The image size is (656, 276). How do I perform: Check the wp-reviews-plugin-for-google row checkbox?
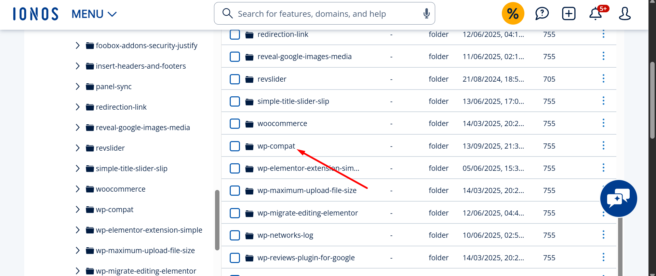coord(235,258)
